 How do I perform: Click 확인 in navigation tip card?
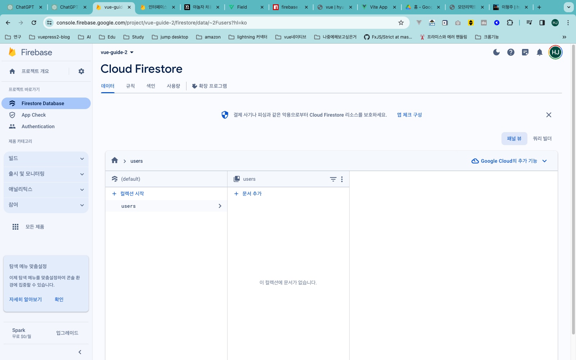[59, 300]
